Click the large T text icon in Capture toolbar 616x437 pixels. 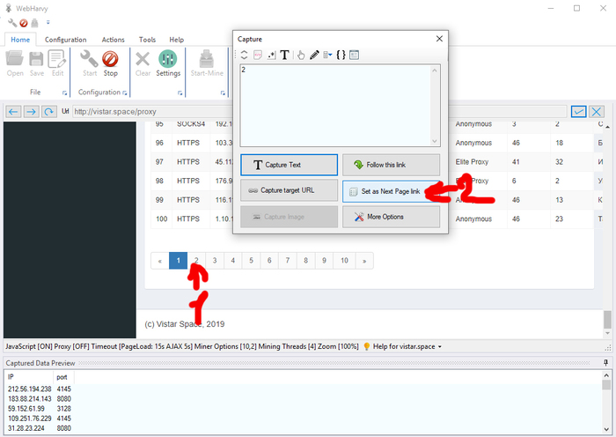pos(284,55)
